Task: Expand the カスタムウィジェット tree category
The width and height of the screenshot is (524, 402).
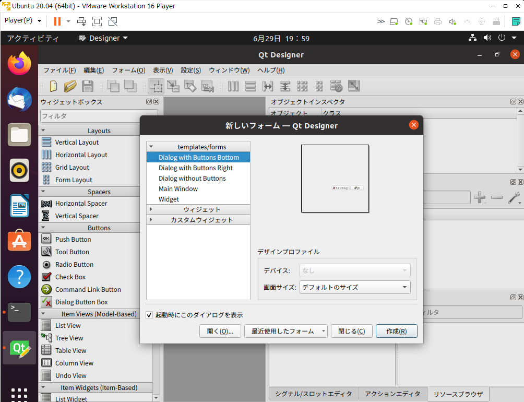Action: [x=151, y=220]
